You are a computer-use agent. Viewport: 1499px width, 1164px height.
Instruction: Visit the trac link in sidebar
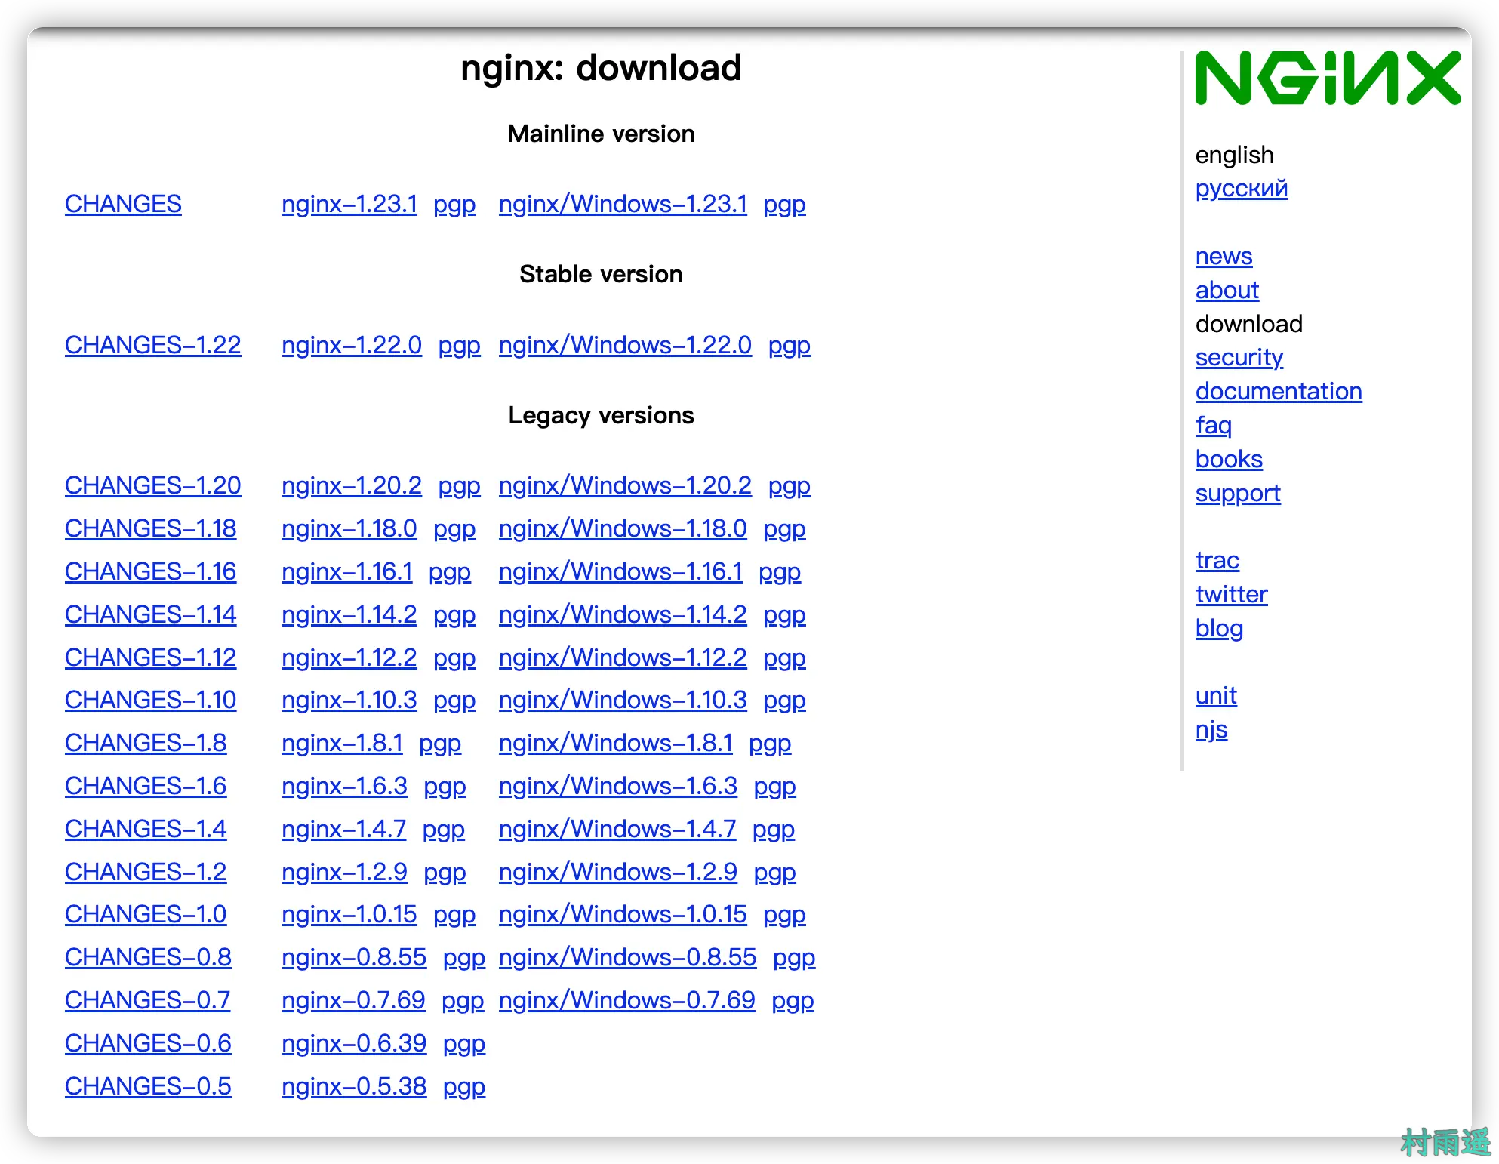[x=1217, y=560]
